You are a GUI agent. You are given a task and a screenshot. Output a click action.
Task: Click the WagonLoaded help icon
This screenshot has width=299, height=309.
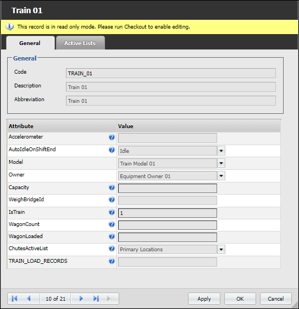tap(112, 236)
